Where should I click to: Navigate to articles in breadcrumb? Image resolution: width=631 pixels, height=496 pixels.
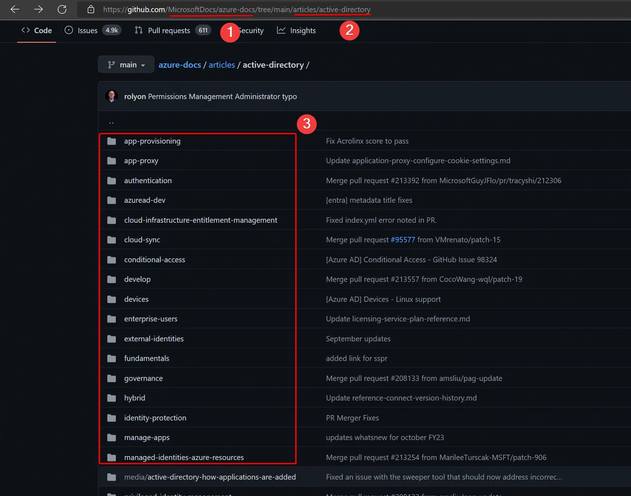click(222, 65)
